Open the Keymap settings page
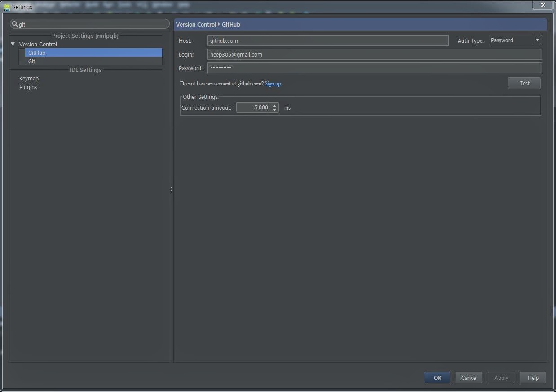 pos(29,78)
